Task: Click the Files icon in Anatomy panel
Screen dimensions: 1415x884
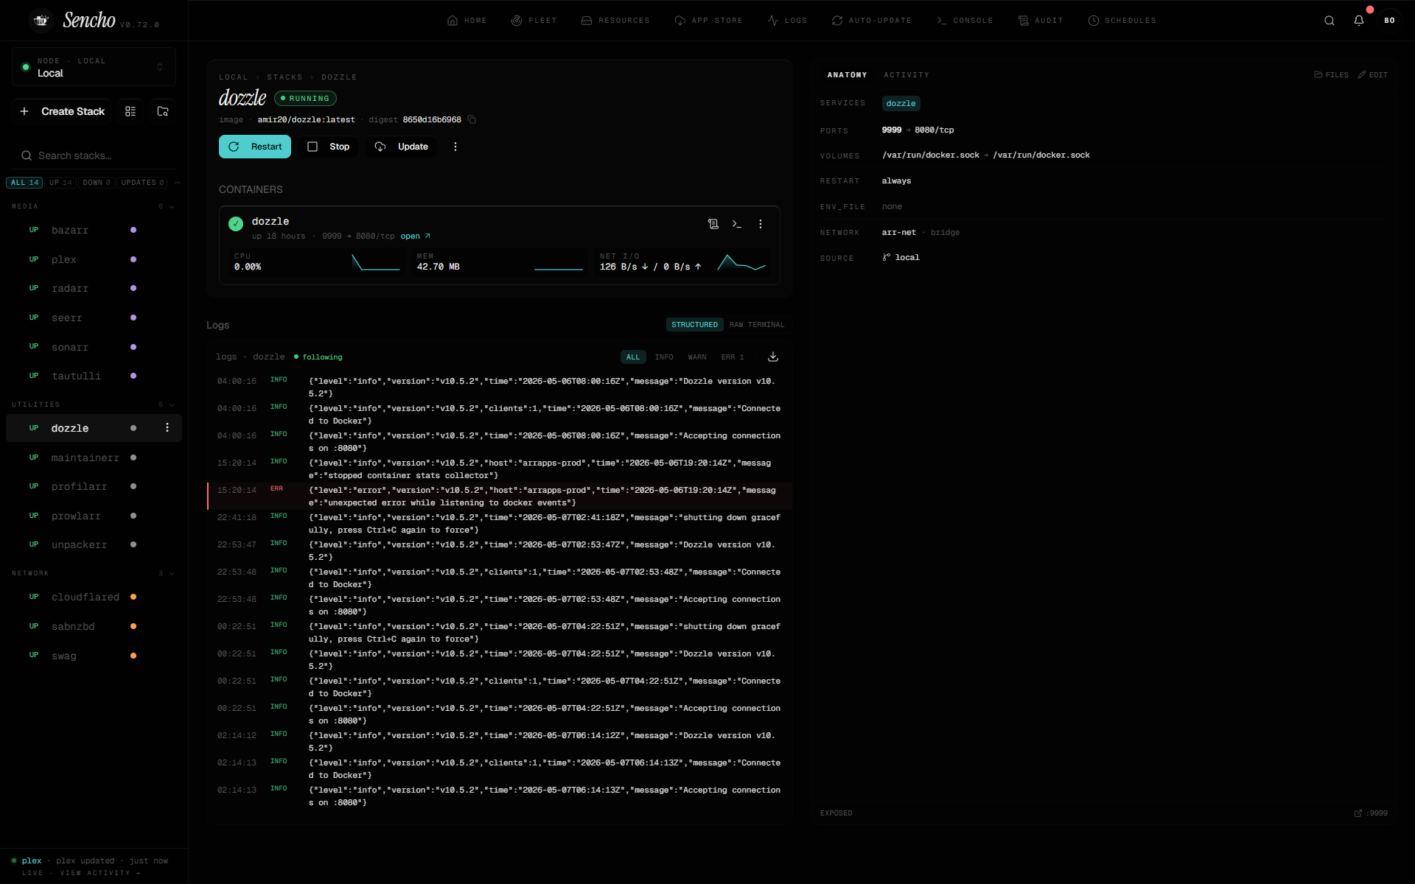Action: pos(1331,75)
